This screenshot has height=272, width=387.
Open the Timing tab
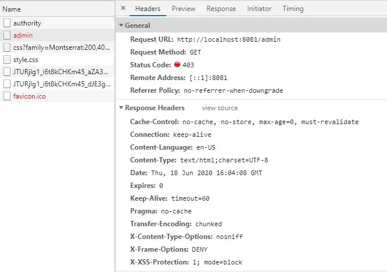[x=293, y=9]
